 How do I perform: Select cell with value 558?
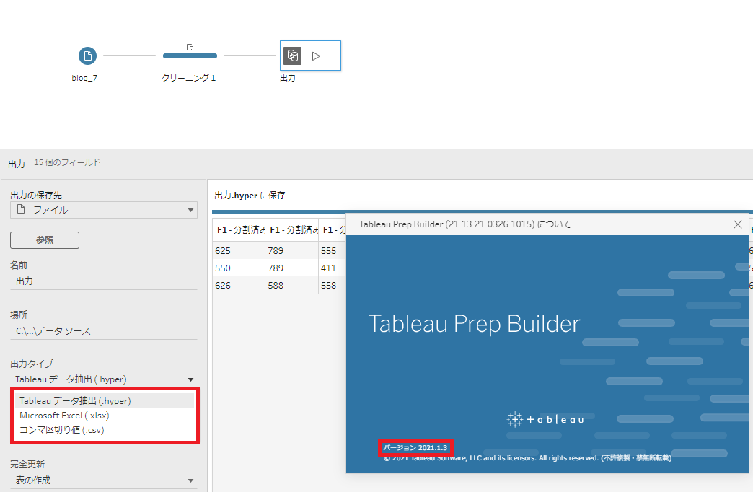click(x=332, y=286)
